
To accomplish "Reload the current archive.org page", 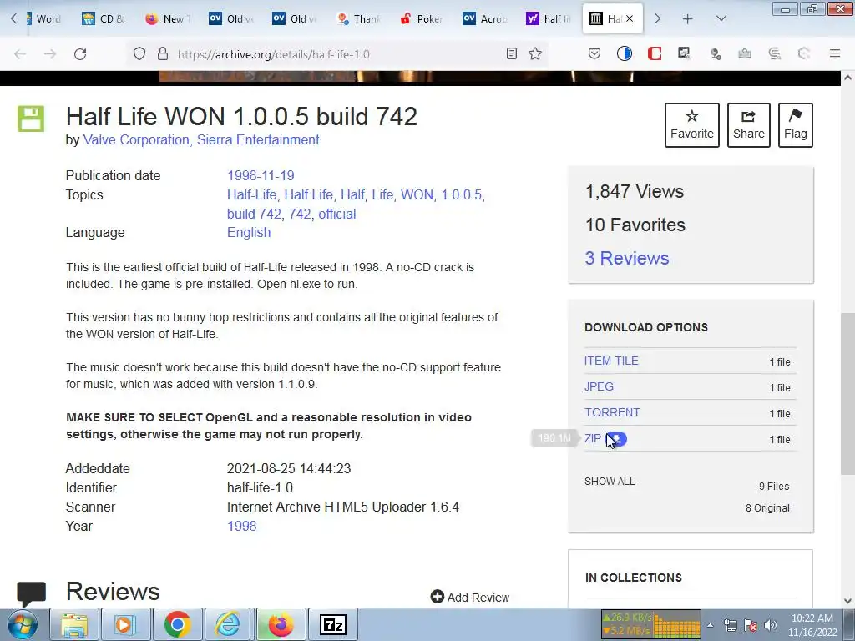I will 80,54.
